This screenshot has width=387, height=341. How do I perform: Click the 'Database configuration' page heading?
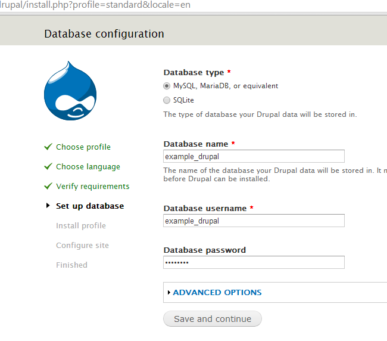coord(104,34)
